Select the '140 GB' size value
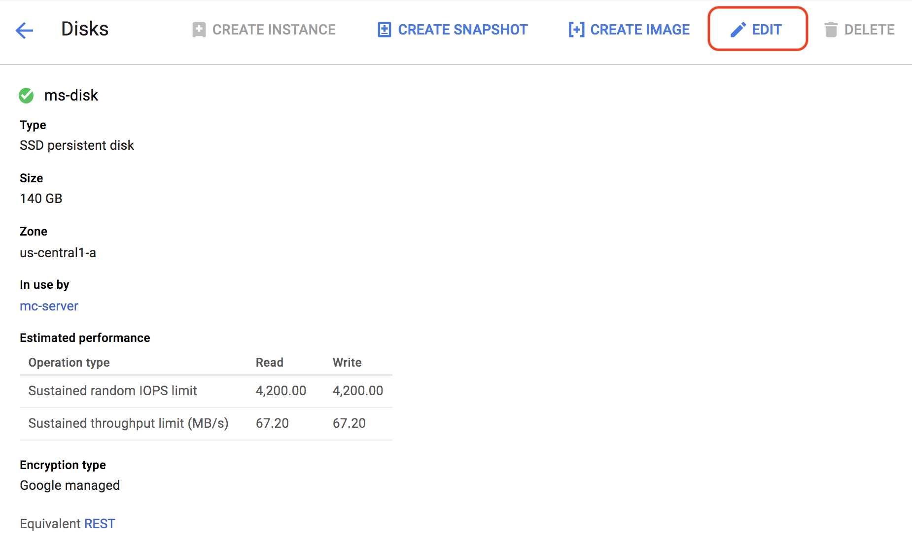Viewport: 912px width, 546px height. (41, 199)
